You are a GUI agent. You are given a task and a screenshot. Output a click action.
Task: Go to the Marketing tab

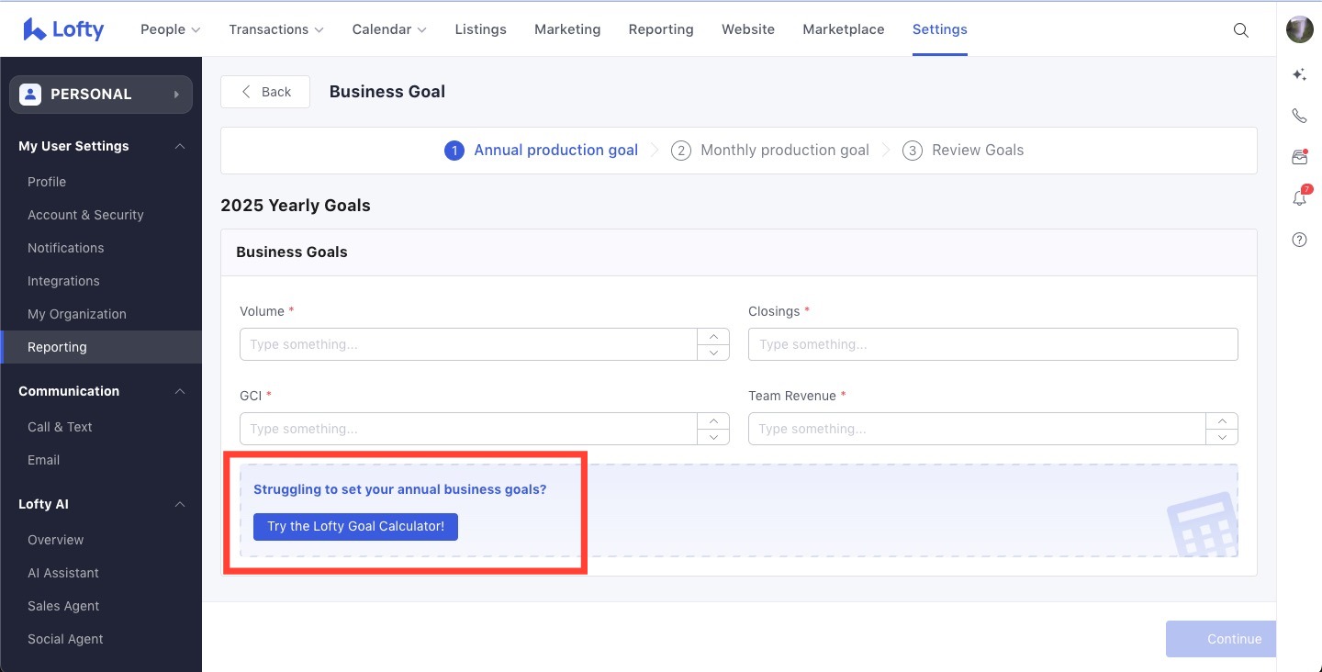click(x=567, y=29)
